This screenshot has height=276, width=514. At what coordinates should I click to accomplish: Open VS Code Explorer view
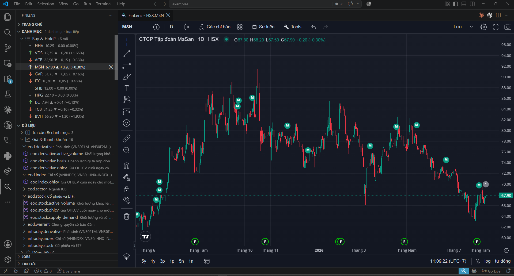[8, 17]
